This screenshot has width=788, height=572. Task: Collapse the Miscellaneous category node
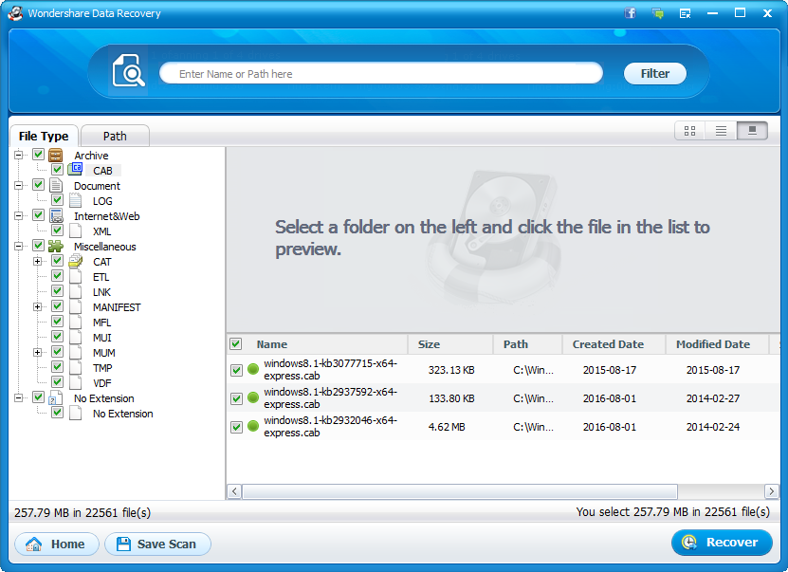click(19, 247)
